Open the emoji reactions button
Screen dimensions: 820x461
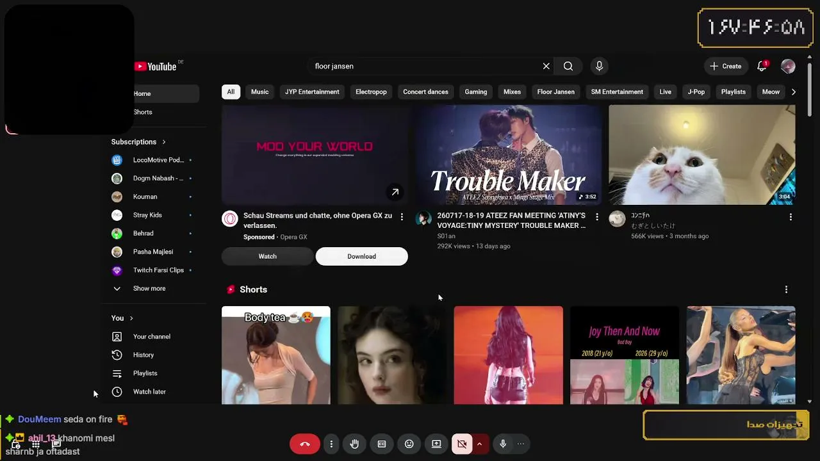click(x=409, y=444)
